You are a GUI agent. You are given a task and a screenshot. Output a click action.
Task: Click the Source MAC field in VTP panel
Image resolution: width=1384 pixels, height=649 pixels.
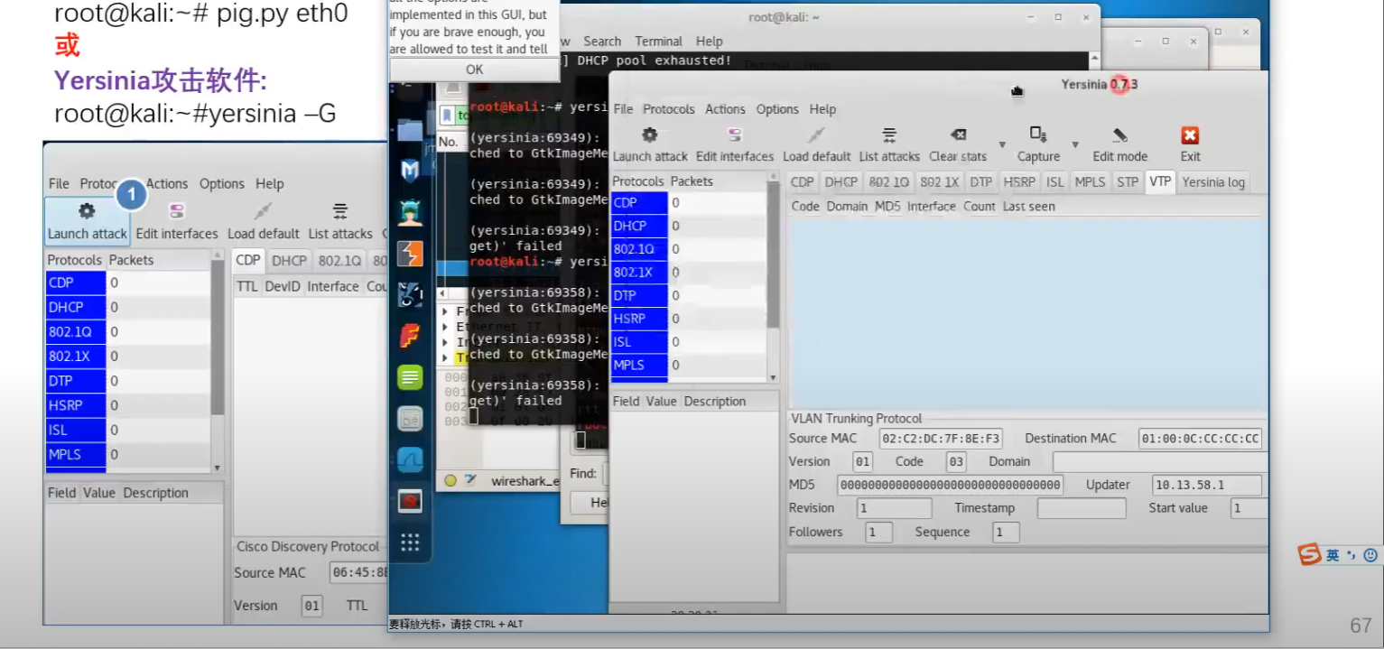[x=941, y=439]
